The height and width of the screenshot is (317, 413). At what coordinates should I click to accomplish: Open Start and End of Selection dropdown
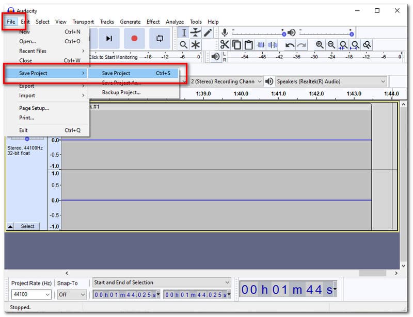(162, 282)
